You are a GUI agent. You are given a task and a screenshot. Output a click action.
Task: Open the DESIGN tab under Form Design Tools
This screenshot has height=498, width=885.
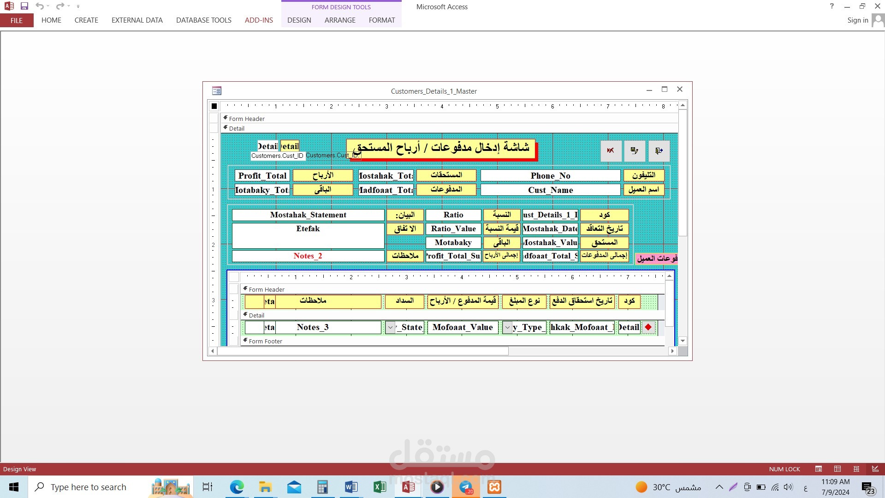coord(299,20)
